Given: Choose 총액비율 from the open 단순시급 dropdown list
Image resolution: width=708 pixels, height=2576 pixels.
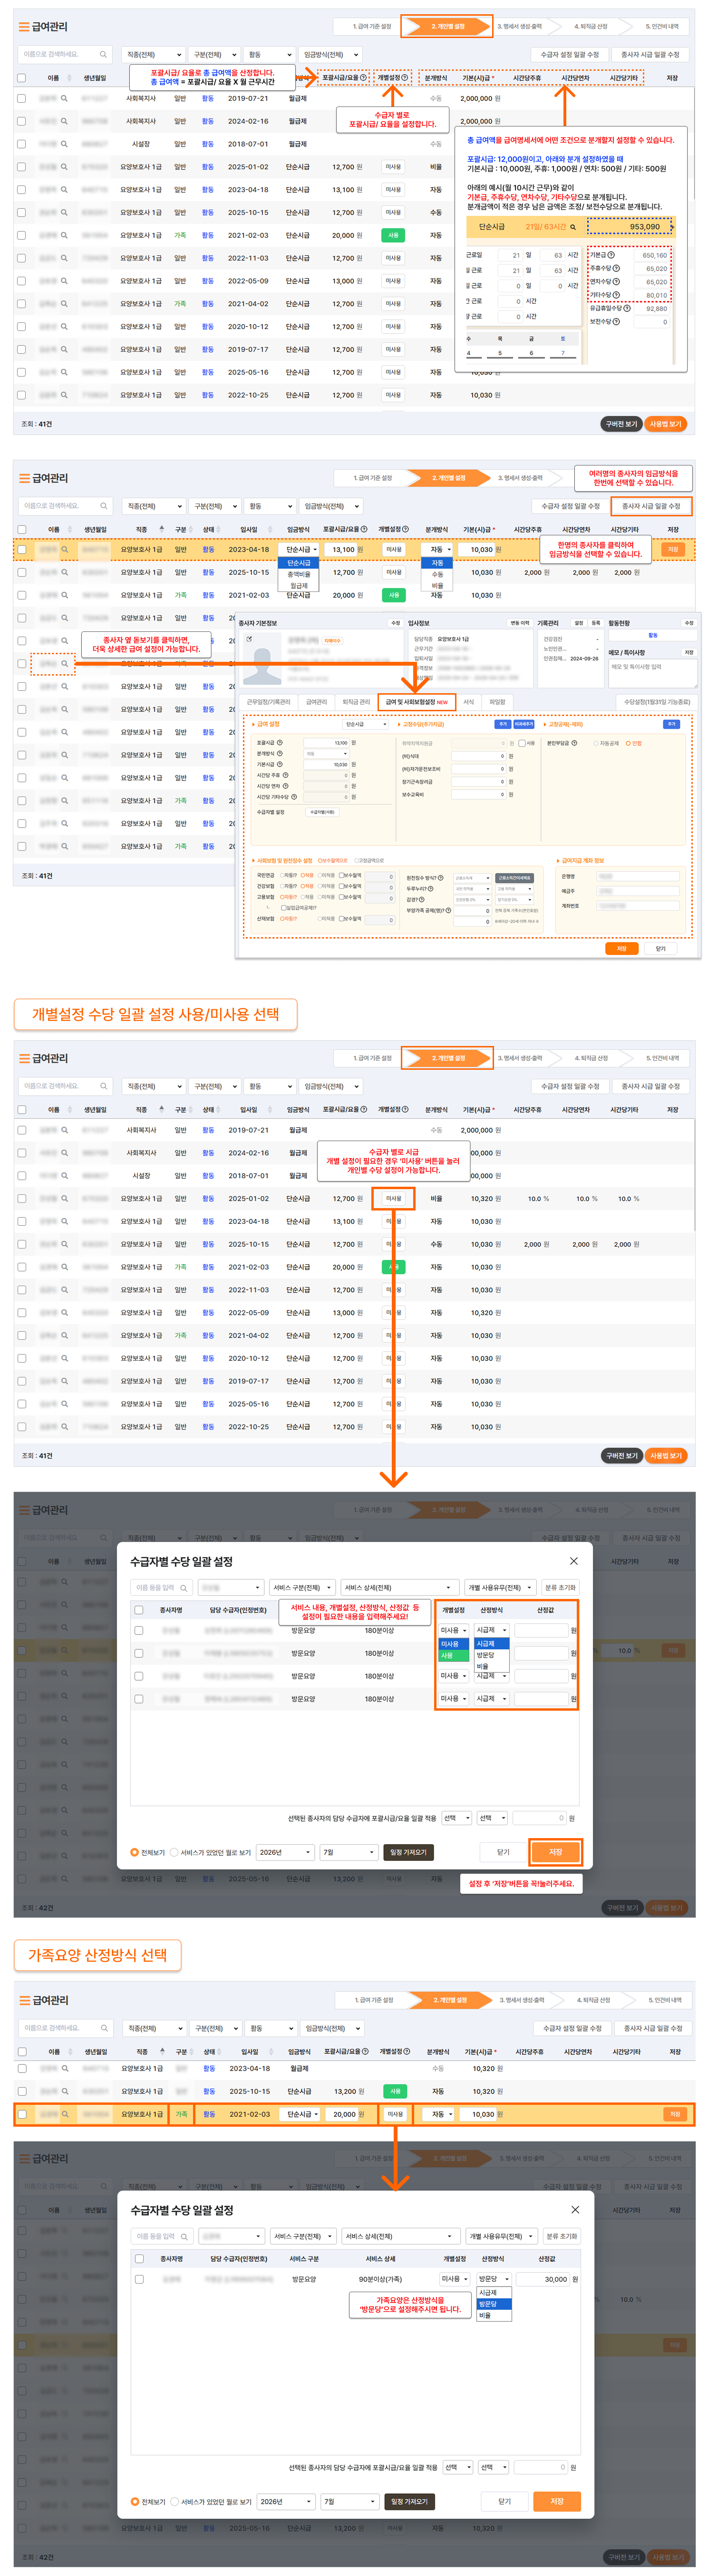Looking at the screenshot, I should pyautogui.click(x=299, y=575).
